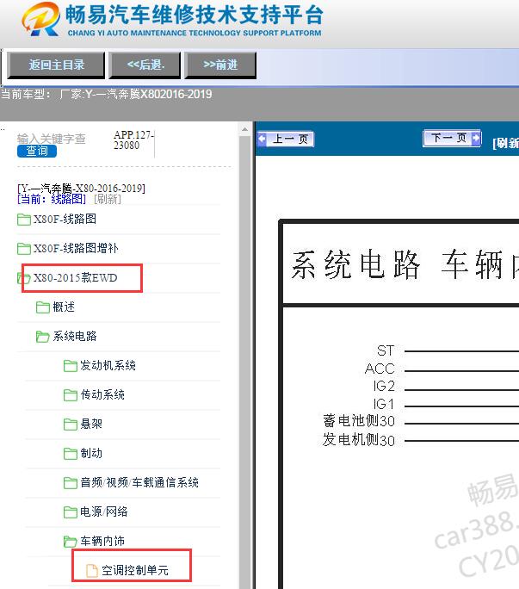Click the 电源/网络 folder icon
This screenshot has width=519, height=589.
tap(71, 512)
